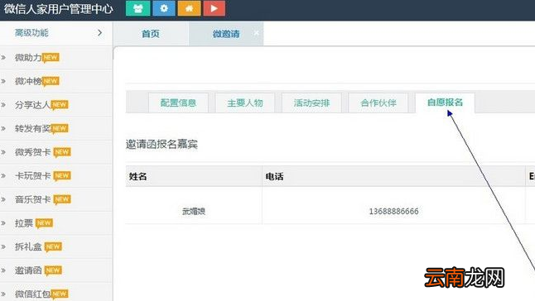Open 卡玩贺卡 in the sidebar

[x=33, y=175]
